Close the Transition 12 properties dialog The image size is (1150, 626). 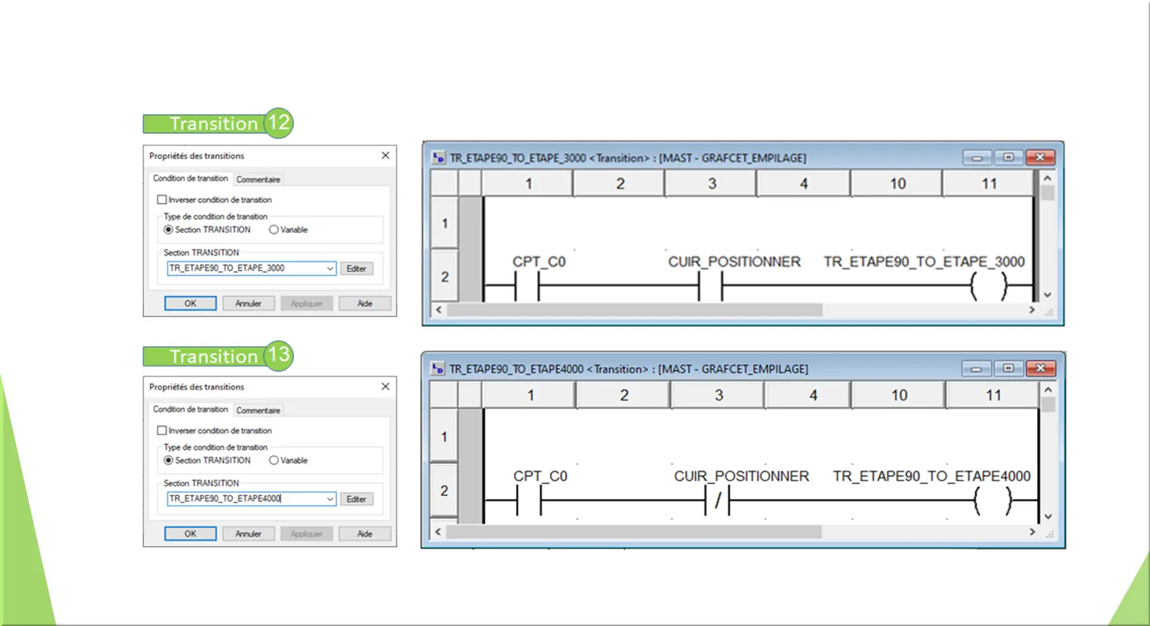pyautogui.click(x=386, y=156)
